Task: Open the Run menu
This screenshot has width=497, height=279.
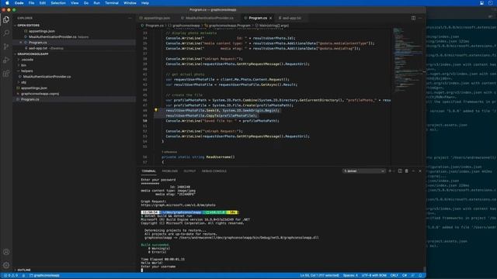Action: tap(96, 3)
